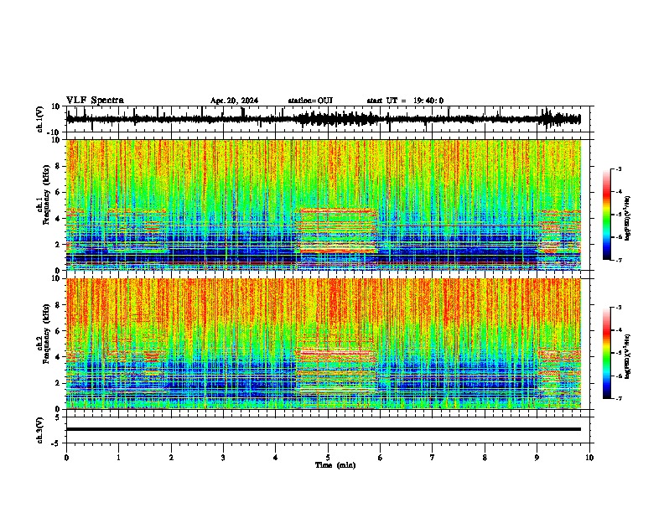Select the date text "Apr. 20, 2024"
Viewport: 664px width, 513px height.
click(234, 101)
